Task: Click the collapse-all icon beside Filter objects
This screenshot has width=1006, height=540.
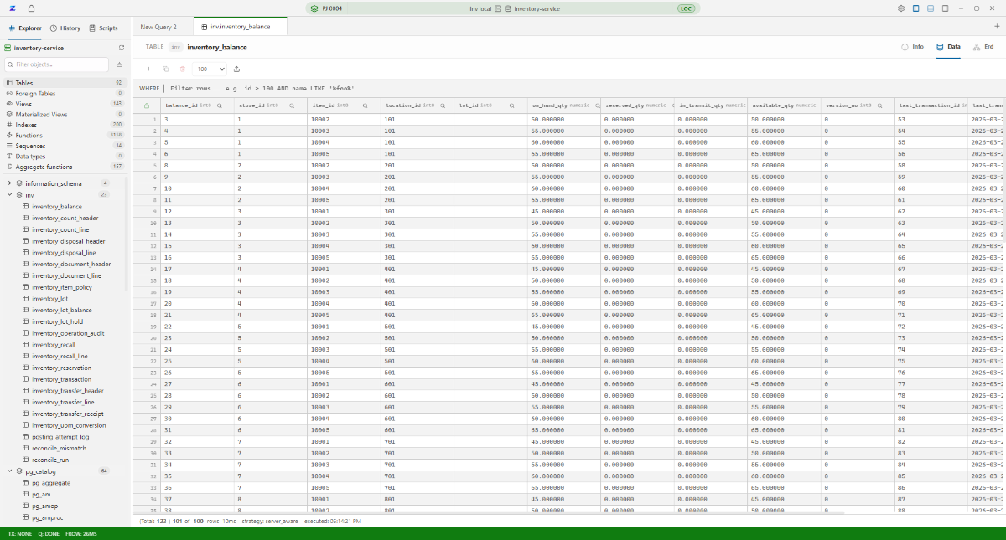Action: pyautogui.click(x=119, y=64)
